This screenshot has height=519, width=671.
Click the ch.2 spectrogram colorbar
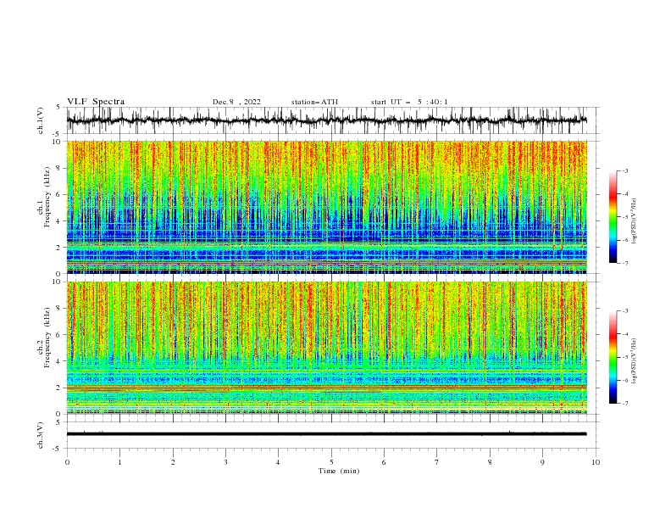click(613, 357)
